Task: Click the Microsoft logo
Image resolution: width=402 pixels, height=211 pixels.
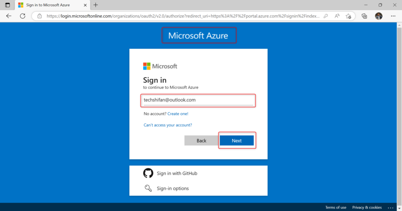Action: (x=160, y=66)
